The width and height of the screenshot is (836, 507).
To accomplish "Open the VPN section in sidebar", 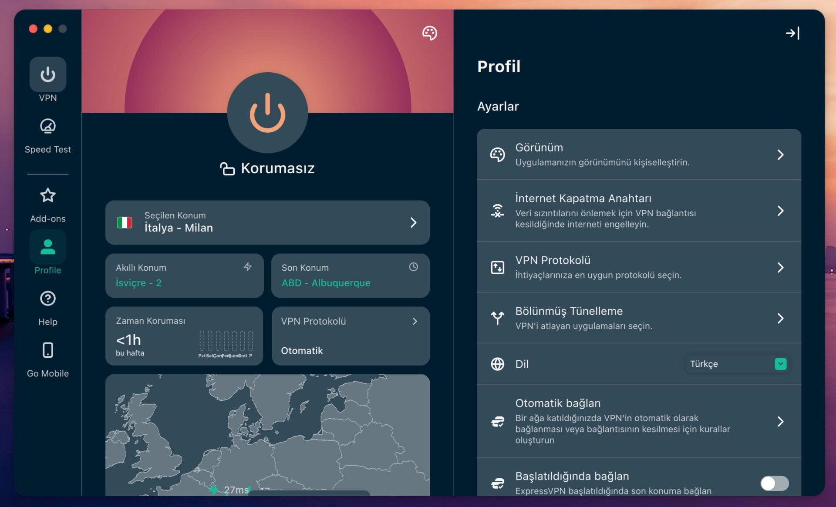I will [x=48, y=74].
